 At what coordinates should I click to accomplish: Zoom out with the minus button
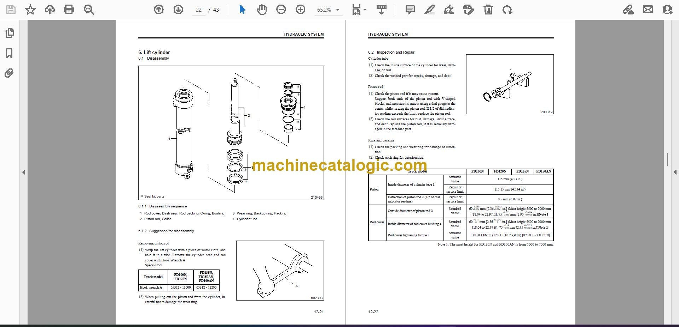pyautogui.click(x=281, y=10)
